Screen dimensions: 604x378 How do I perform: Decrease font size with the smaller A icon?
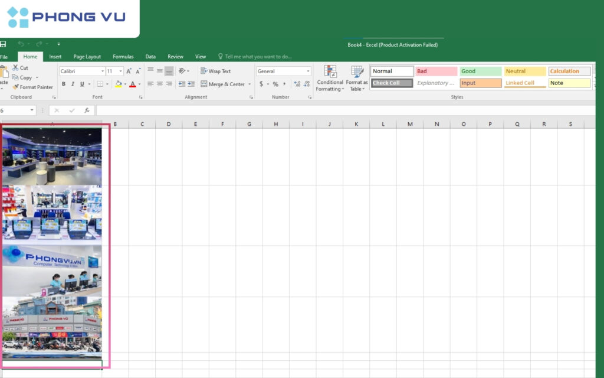138,71
